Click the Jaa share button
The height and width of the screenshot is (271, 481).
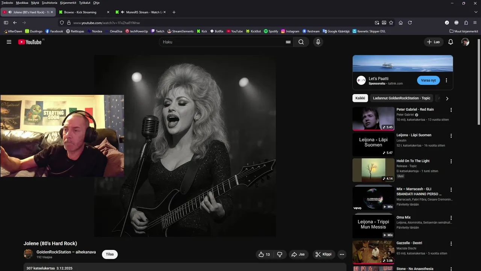coord(298,254)
